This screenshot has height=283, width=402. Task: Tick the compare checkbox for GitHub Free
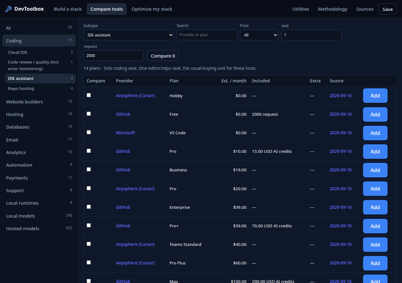89,114
